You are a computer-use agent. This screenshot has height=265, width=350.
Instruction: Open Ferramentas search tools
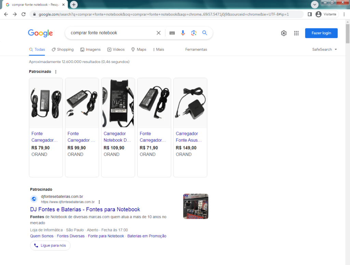pyautogui.click(x=196, y=49)
